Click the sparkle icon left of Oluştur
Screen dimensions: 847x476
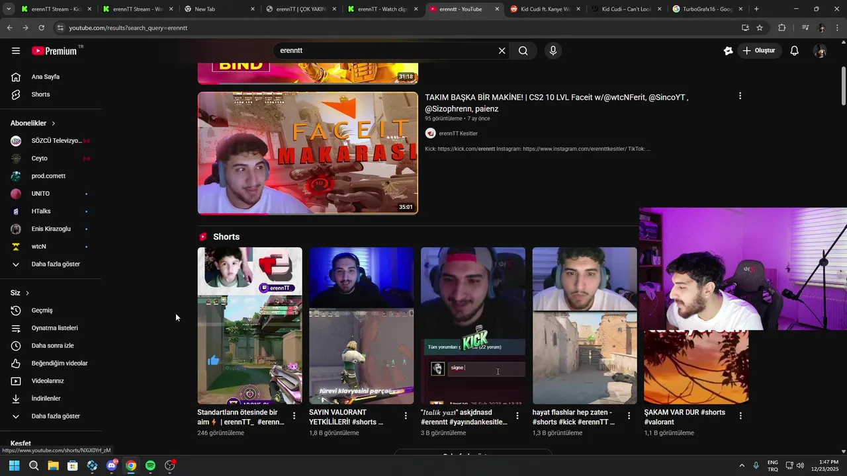pyautogui.click(x=729, y=51)
